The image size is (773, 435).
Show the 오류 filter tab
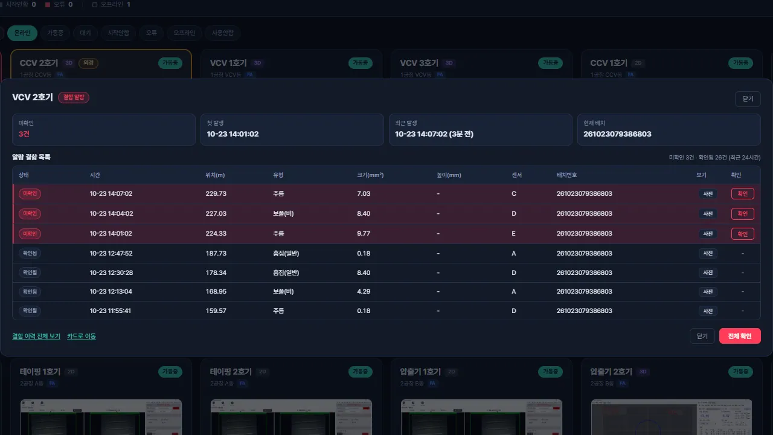coord(151,33)
